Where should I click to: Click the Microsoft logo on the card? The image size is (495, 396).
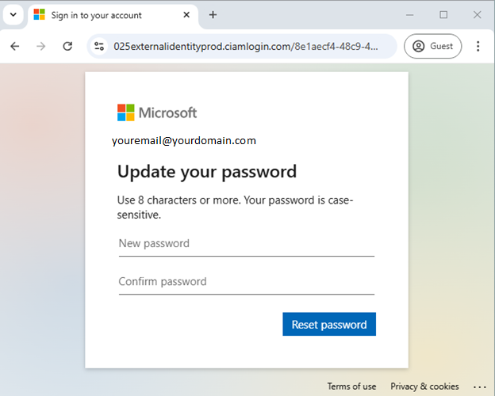pos(157,112)
